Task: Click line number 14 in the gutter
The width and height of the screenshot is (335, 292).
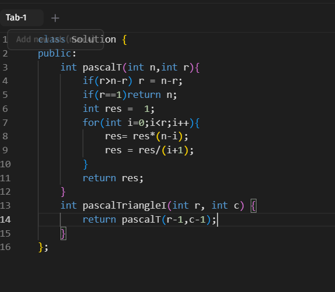Action: click(x=5, y=220)
